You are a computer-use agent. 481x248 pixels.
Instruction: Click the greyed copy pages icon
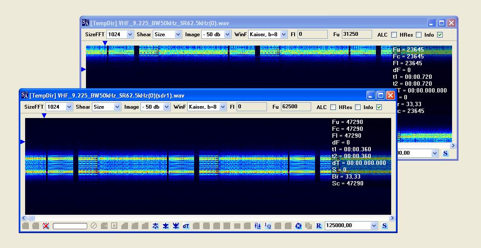tap(308, 226)
